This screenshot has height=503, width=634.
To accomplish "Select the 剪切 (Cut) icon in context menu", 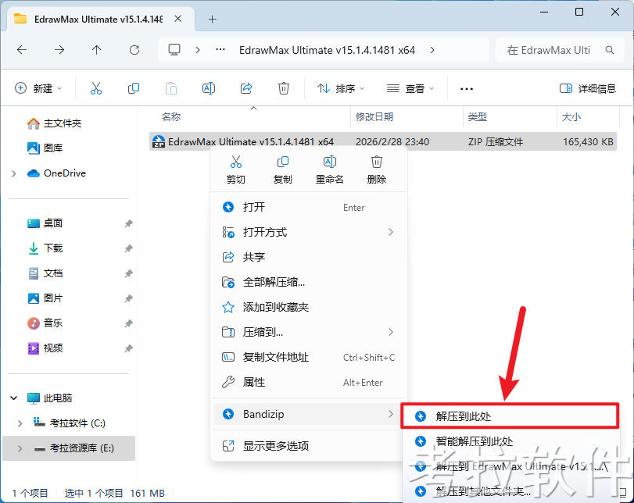I will pyautogui.click(x=236, y=162).
